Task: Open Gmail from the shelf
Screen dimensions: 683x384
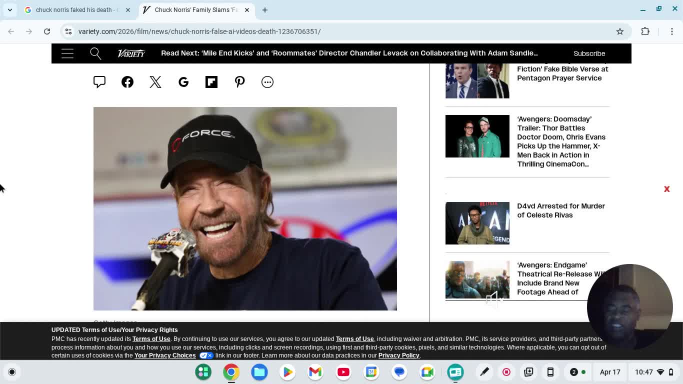Action: tap(315, 372)
